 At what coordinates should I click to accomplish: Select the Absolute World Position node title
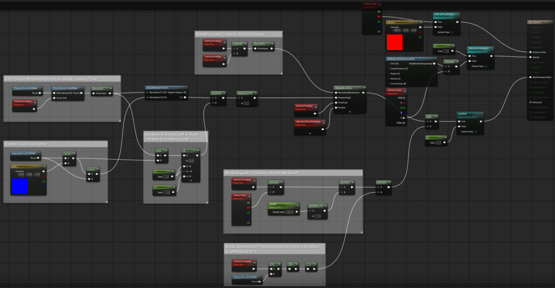(309, 122)
